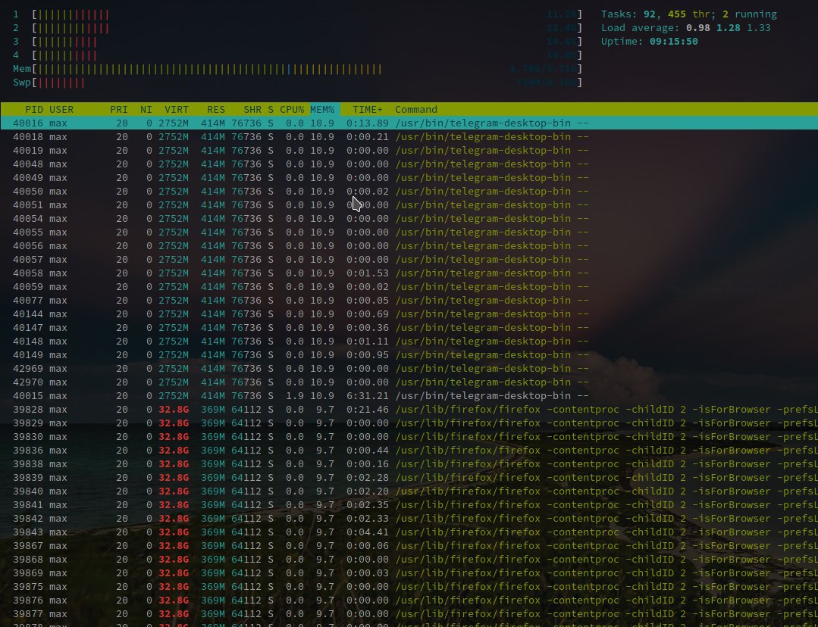Click time value 0:00.69 of PID 40144
The image size is (818, 627).
[367, 313]
